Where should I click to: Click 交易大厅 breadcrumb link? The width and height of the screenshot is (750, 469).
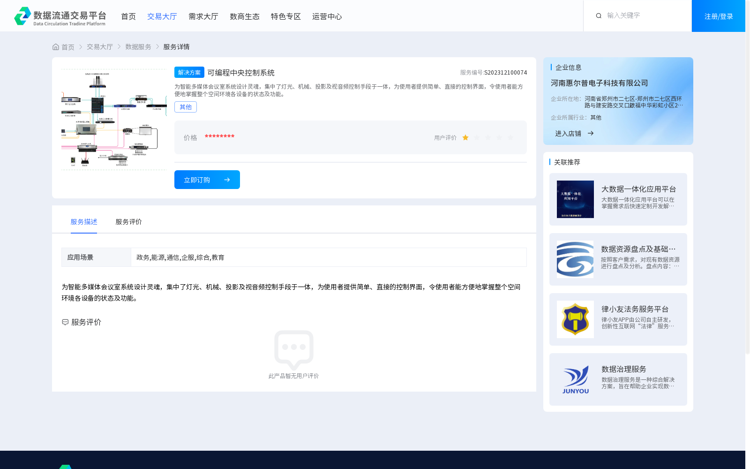tap(100, 47)
